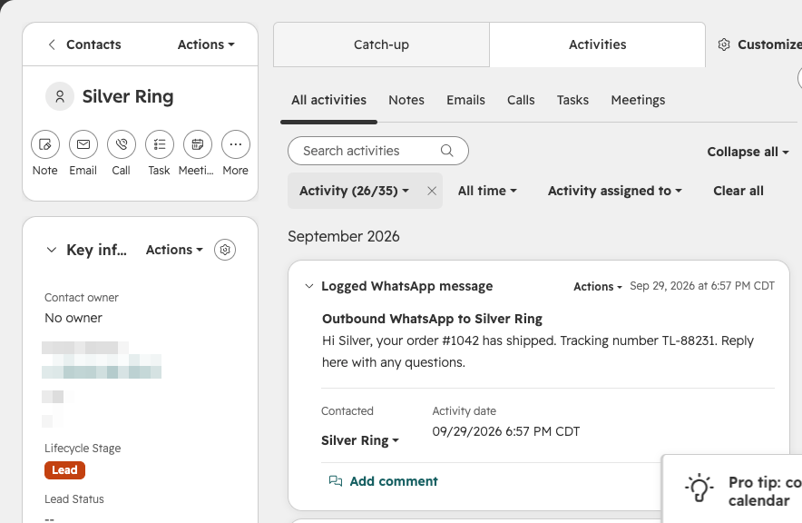Click Outbound WhatsApp to Silver Ring title
This screenshot has width=802, height=523.
(x=432, y=319)
